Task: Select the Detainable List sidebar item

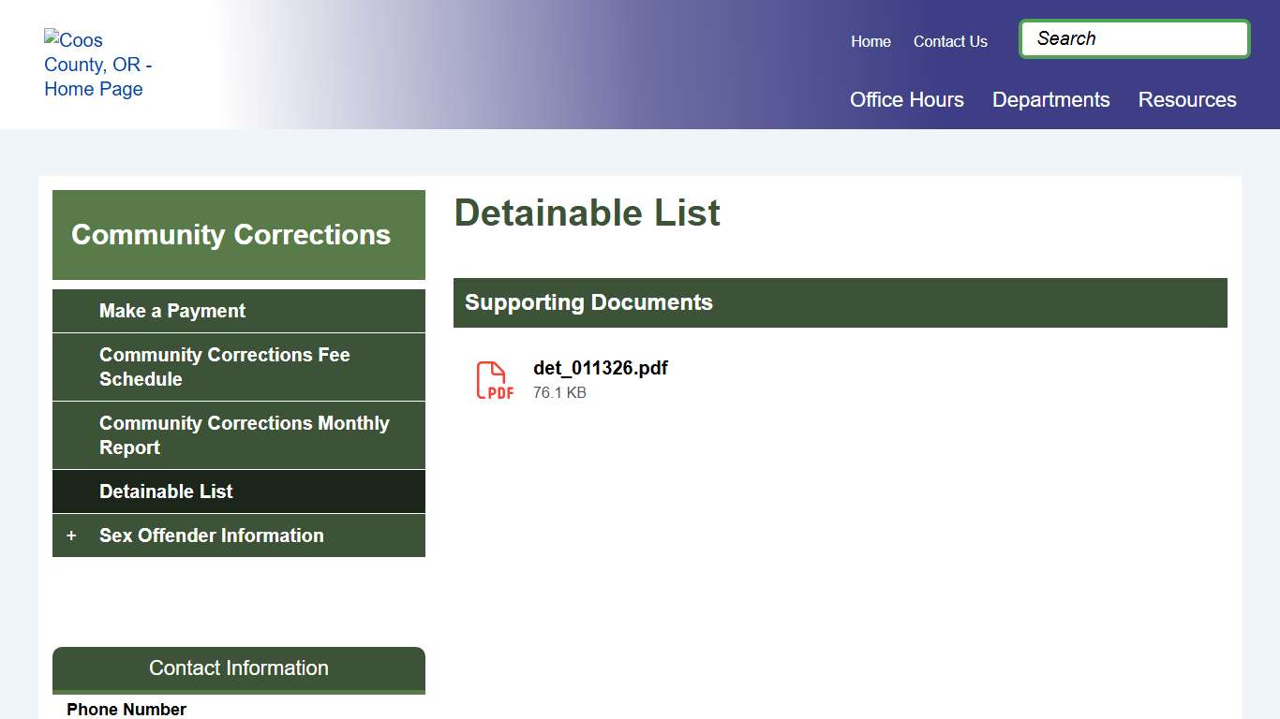Action: tap(166, 491)
